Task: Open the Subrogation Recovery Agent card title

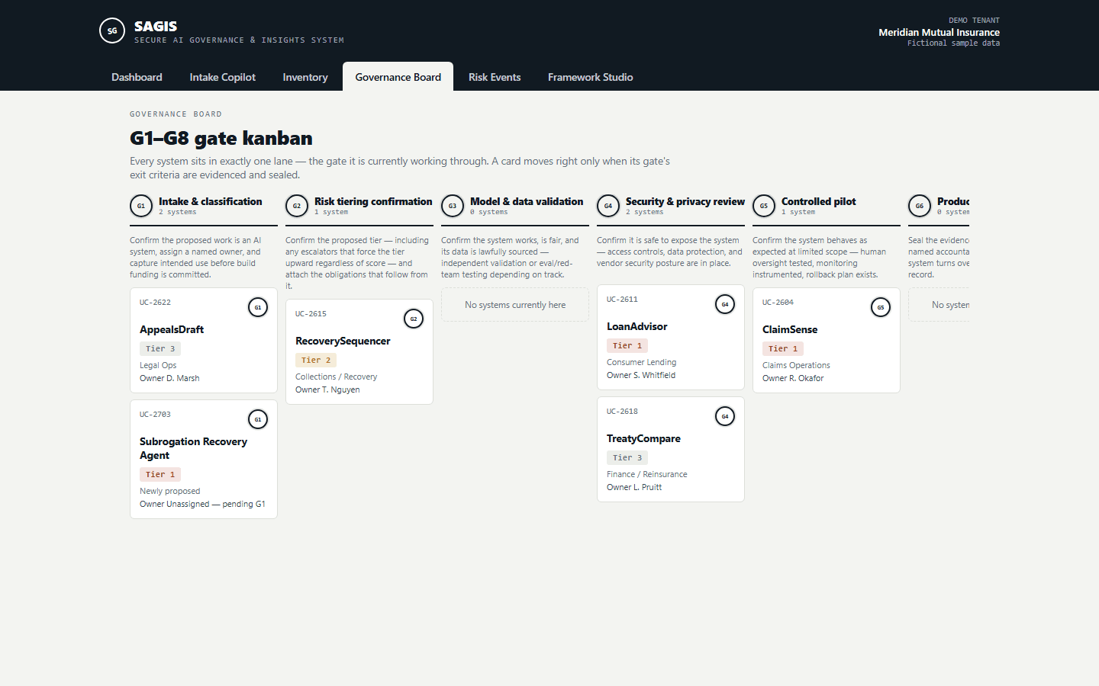Action: coord(193,448)
